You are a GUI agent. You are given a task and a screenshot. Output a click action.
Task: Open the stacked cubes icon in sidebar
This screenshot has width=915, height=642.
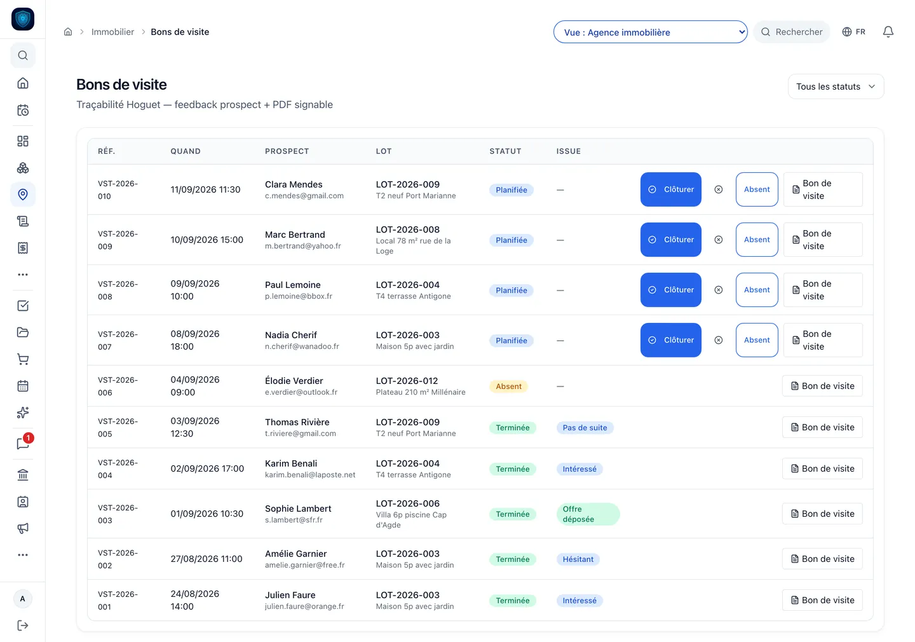(x=23, y=168)
